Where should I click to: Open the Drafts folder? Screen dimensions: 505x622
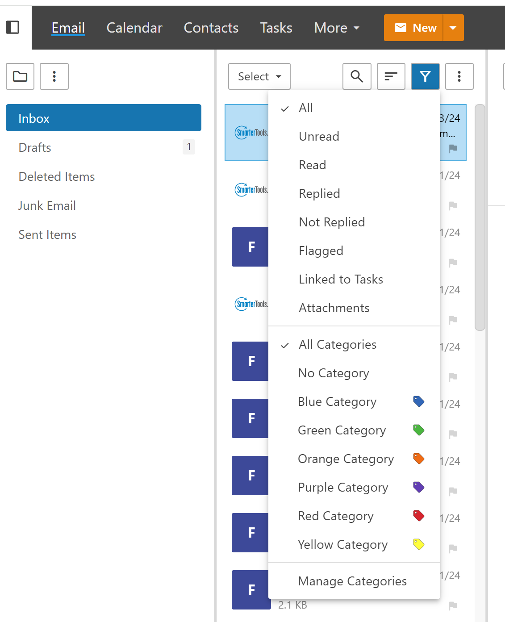click(x=35, y=147)
